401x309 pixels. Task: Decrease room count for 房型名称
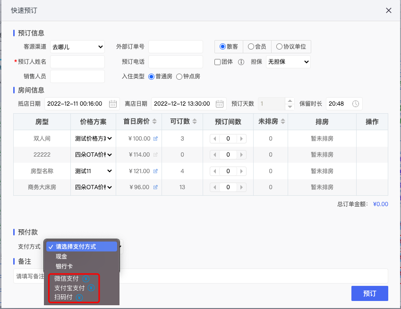(x=215, y=171)
